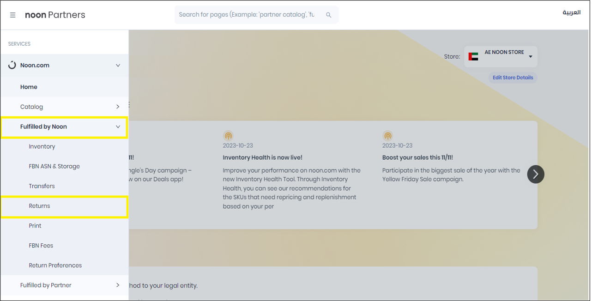Click the Inventory Health is now live headline
The width and height of the screenshot is (592, 301).
coord(262,157)
